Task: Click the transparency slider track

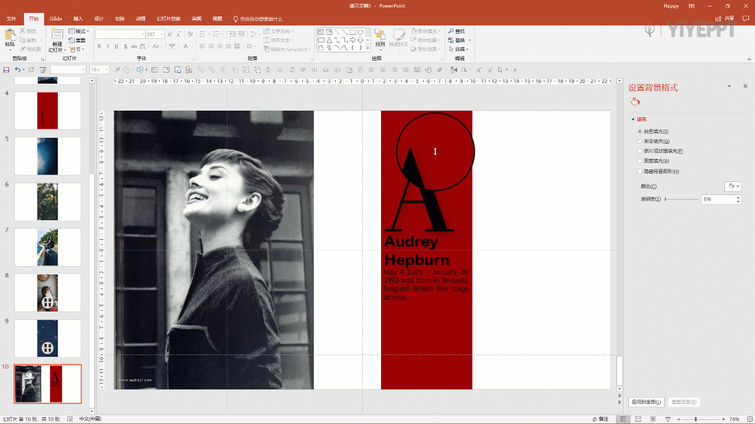Action: click(681, 199)
